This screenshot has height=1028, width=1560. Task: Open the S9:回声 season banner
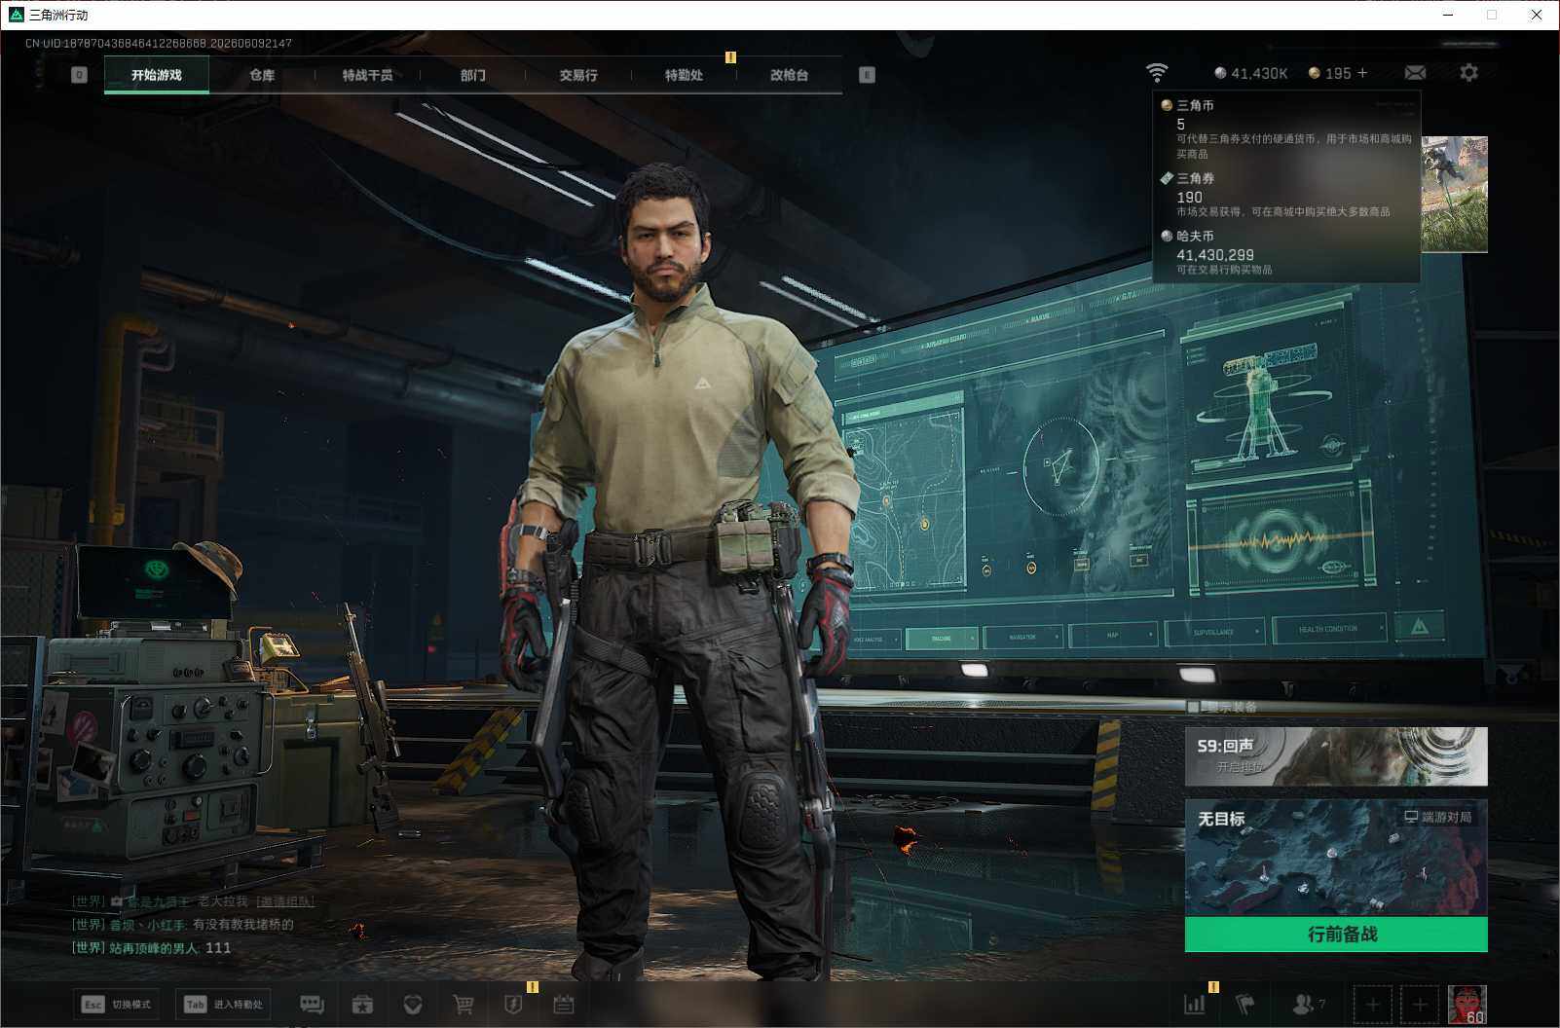[x=1336, y=756]
